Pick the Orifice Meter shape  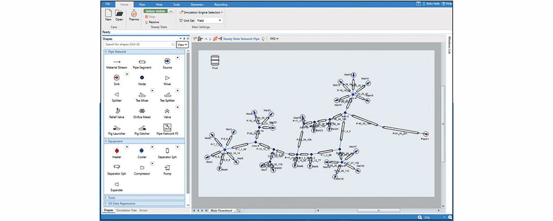click(142, 113)
